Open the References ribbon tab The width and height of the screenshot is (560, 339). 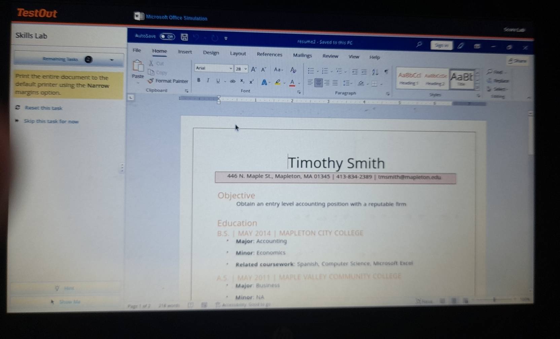coord(269,54)
